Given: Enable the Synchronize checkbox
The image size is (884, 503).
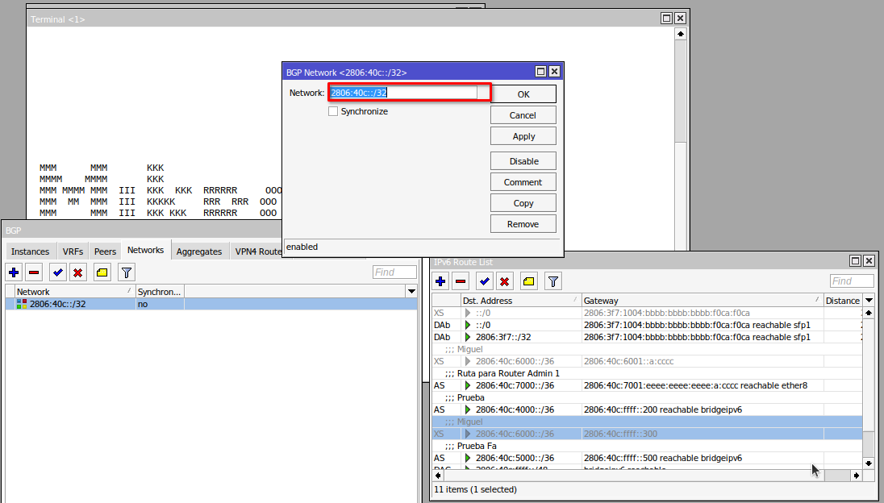Looking at the screenshot, I should (333, 112).
